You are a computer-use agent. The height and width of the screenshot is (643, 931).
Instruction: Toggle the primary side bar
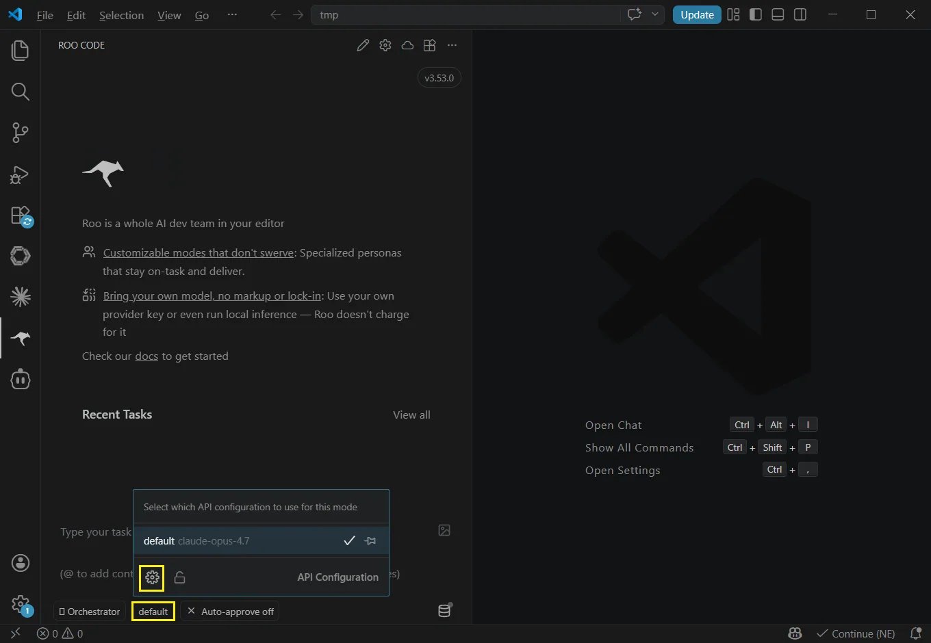click(756, 15)
